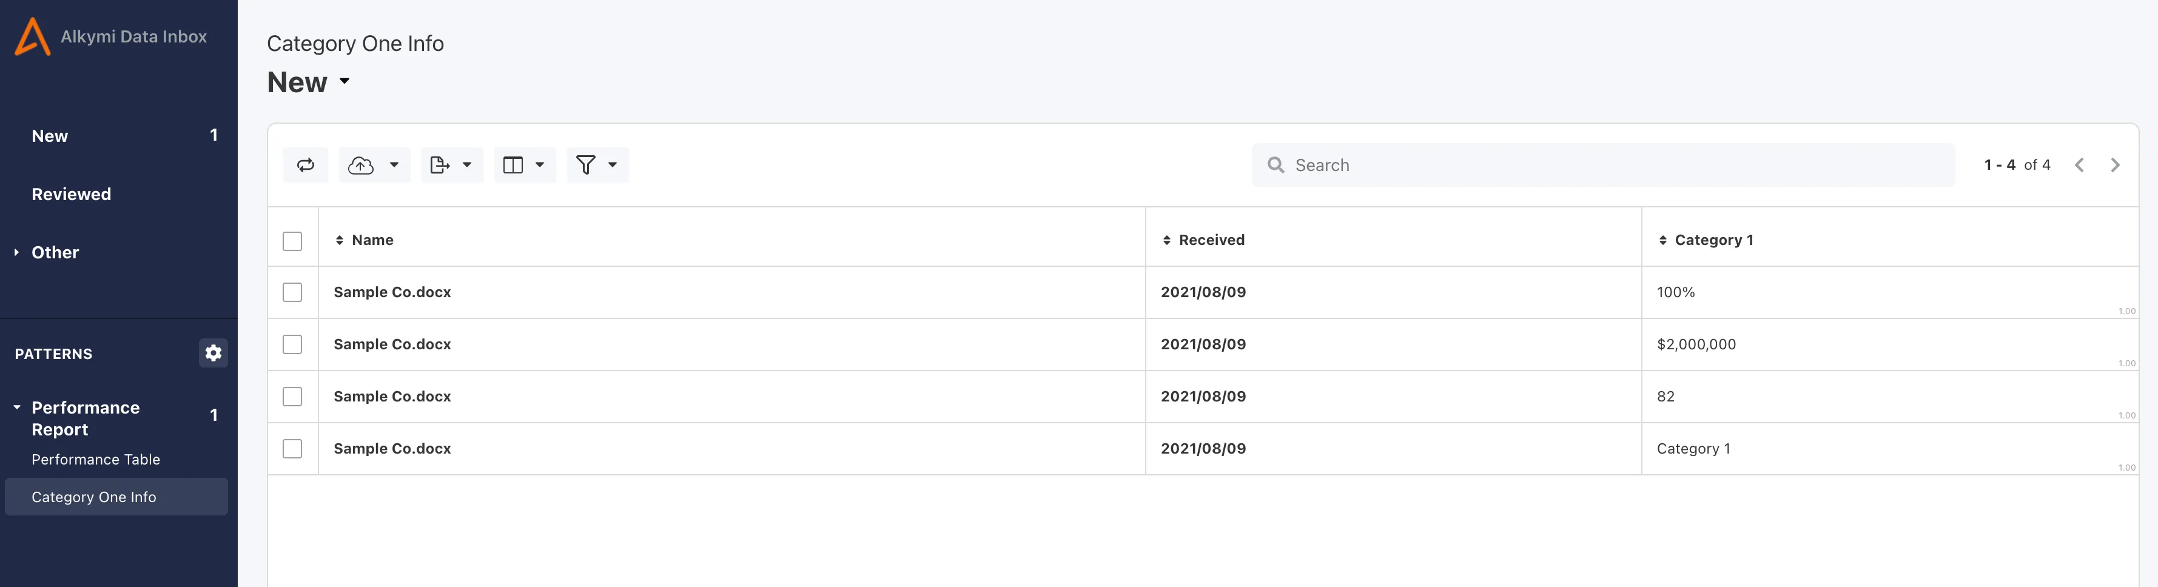Click the filter funnel icon
This screenshot has height=587, width=2158.
pyautogui.click(x=585, y=165)
